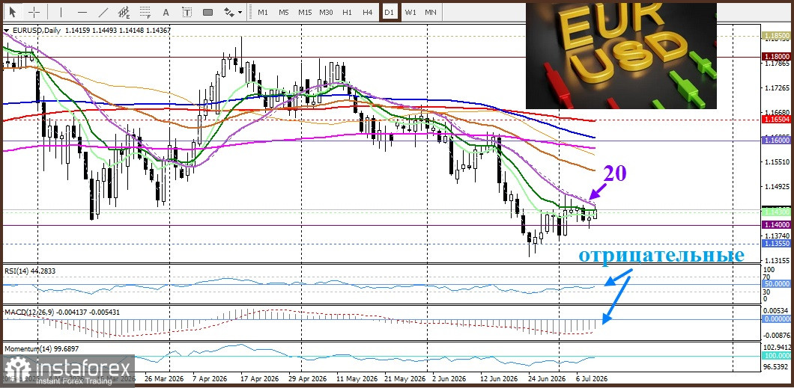Select the Fibonacci retracement tool
This screenshot has width=794, height=388.
(x=145, y=12)
